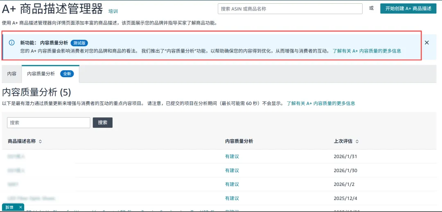
Task: Open the 反馈 feedback button
Action: point(9,208)
